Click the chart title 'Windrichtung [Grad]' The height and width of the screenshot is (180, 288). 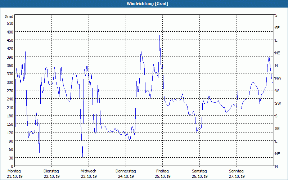coord(147,4)
